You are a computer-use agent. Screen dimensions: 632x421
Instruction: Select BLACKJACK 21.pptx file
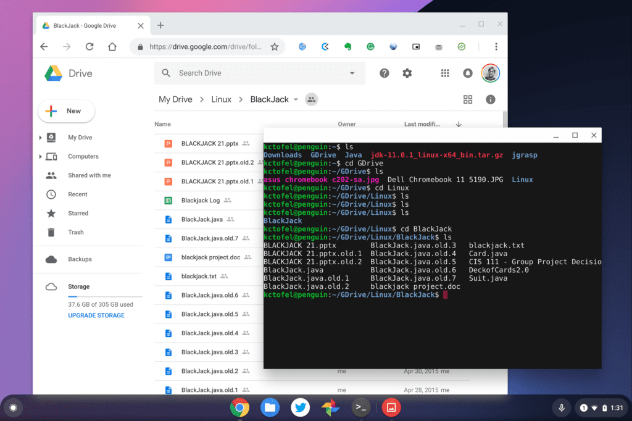pyautogui.click(x=209, y=144)
